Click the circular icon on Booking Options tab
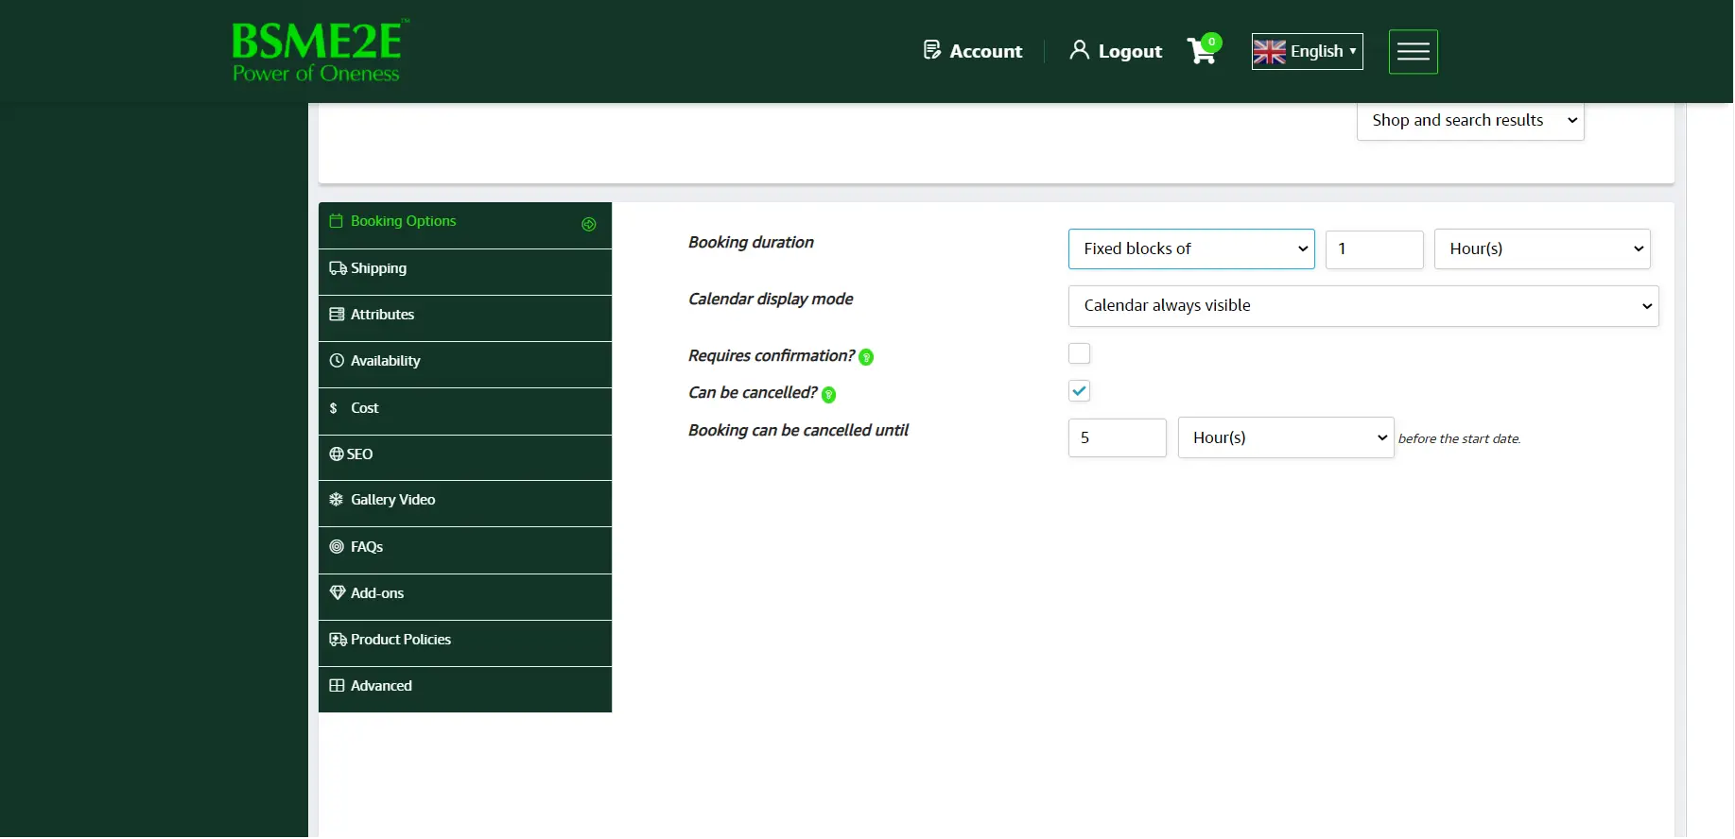This screenshot has height=839, width=1735. coord(589,224)
